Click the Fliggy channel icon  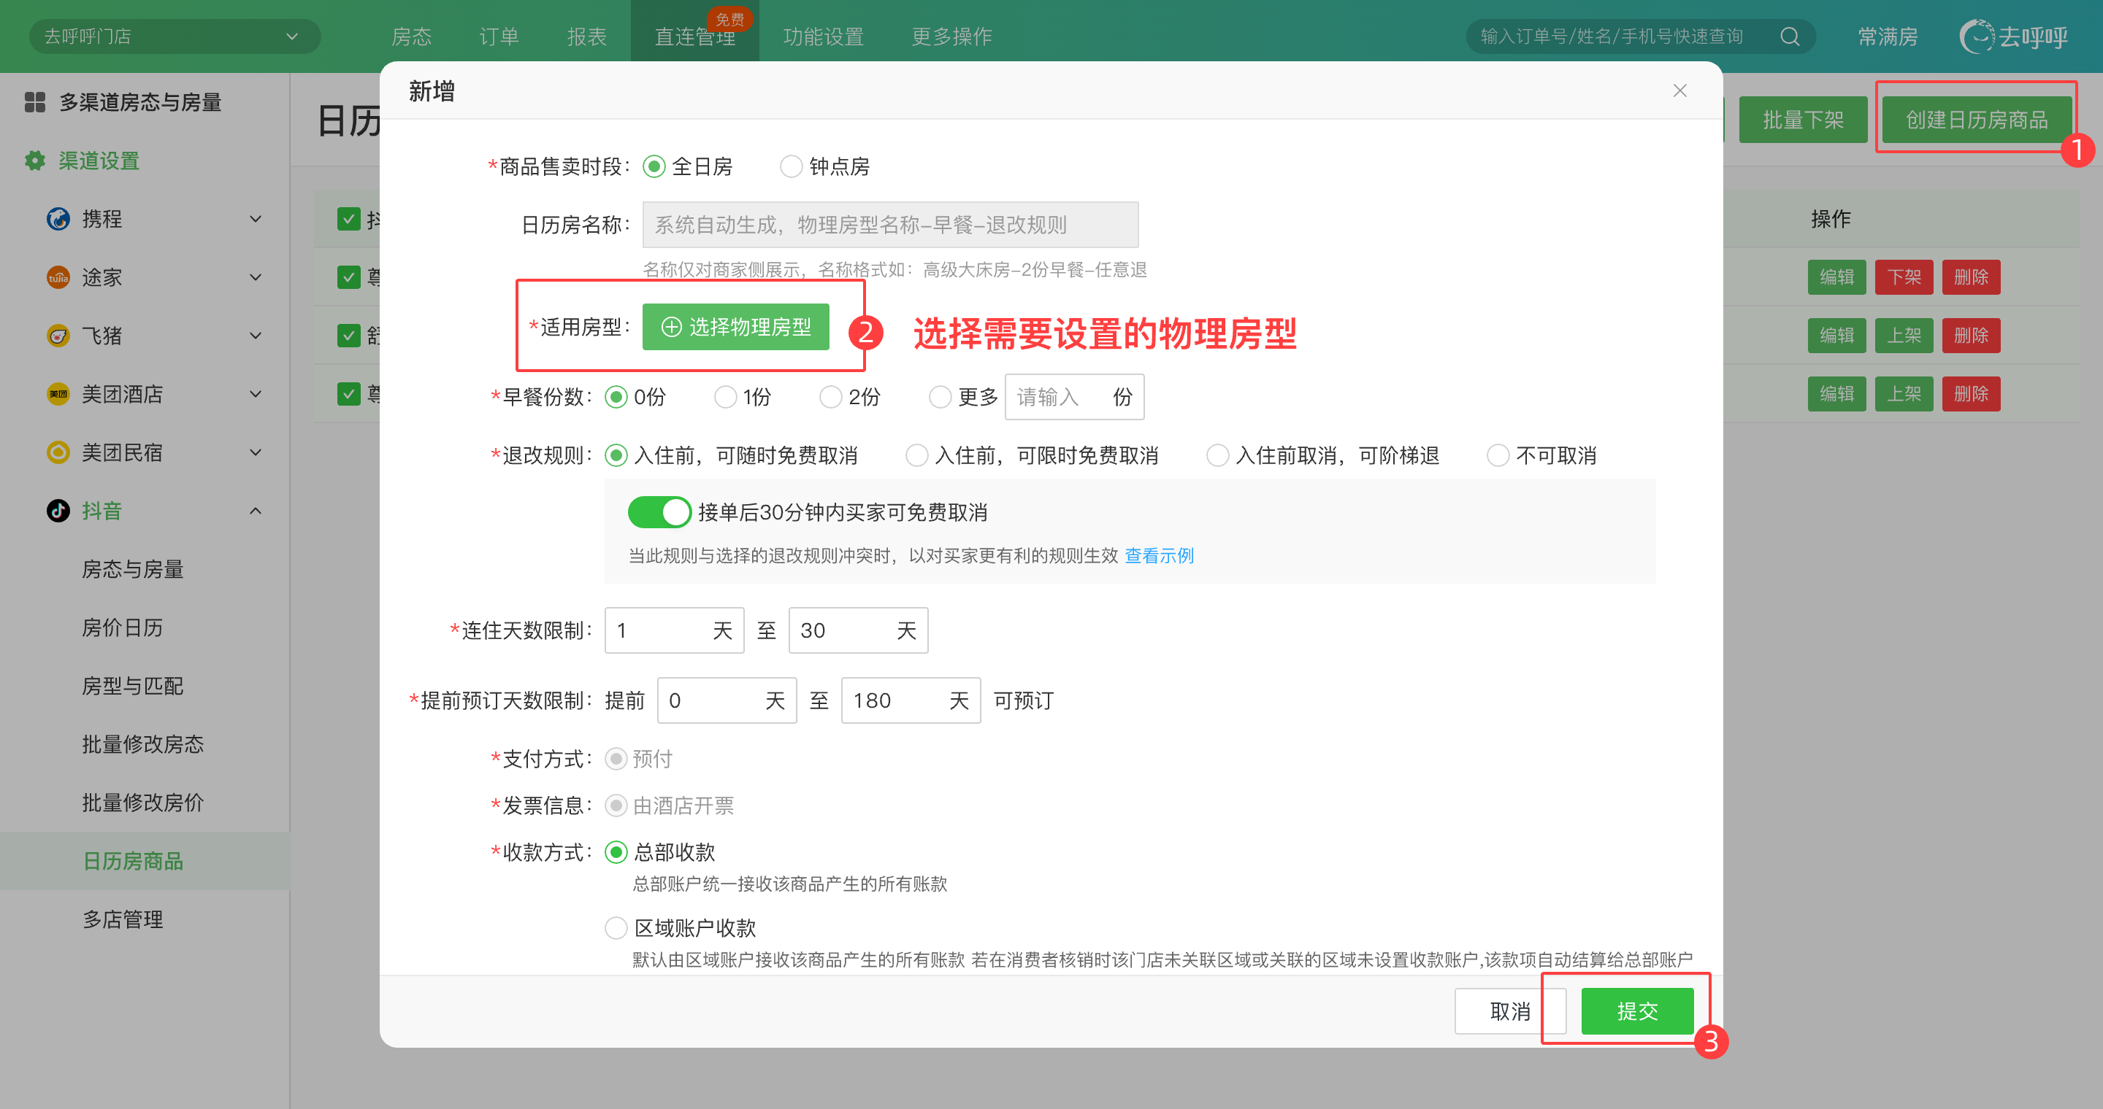pyautogui.click(x=58, y=335)
